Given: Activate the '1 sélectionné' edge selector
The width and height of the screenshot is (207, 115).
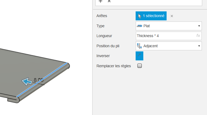Looking at the screenshot, I should click(x=151, y=16).
